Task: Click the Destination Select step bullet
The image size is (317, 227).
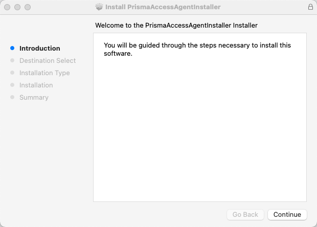Action: tap(12, 61)
